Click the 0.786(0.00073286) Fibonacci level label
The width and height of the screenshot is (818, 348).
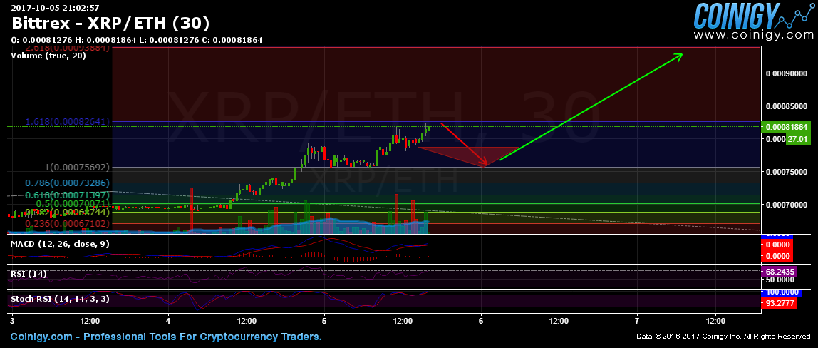click(x=67, y=183)
